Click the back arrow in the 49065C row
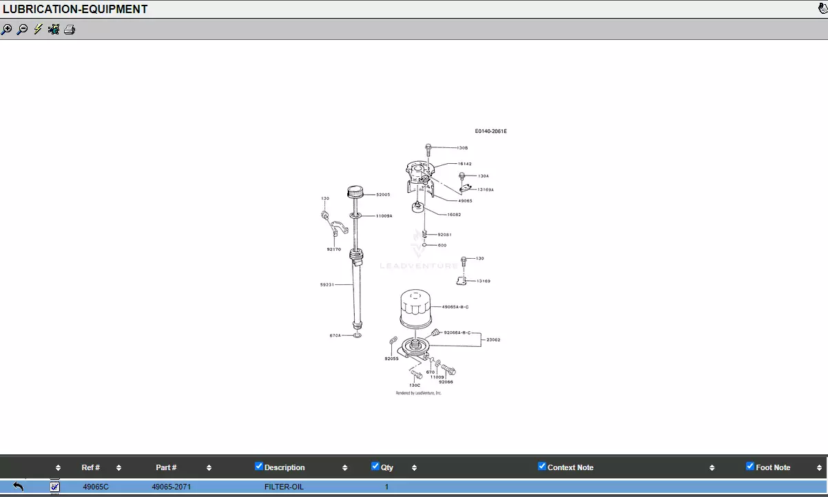The image size is (828, 497). point(18,487)
